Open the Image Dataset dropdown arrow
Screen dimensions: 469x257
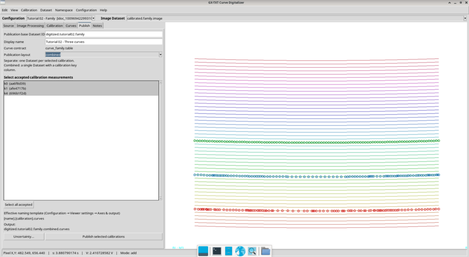(x=465, y=18)
